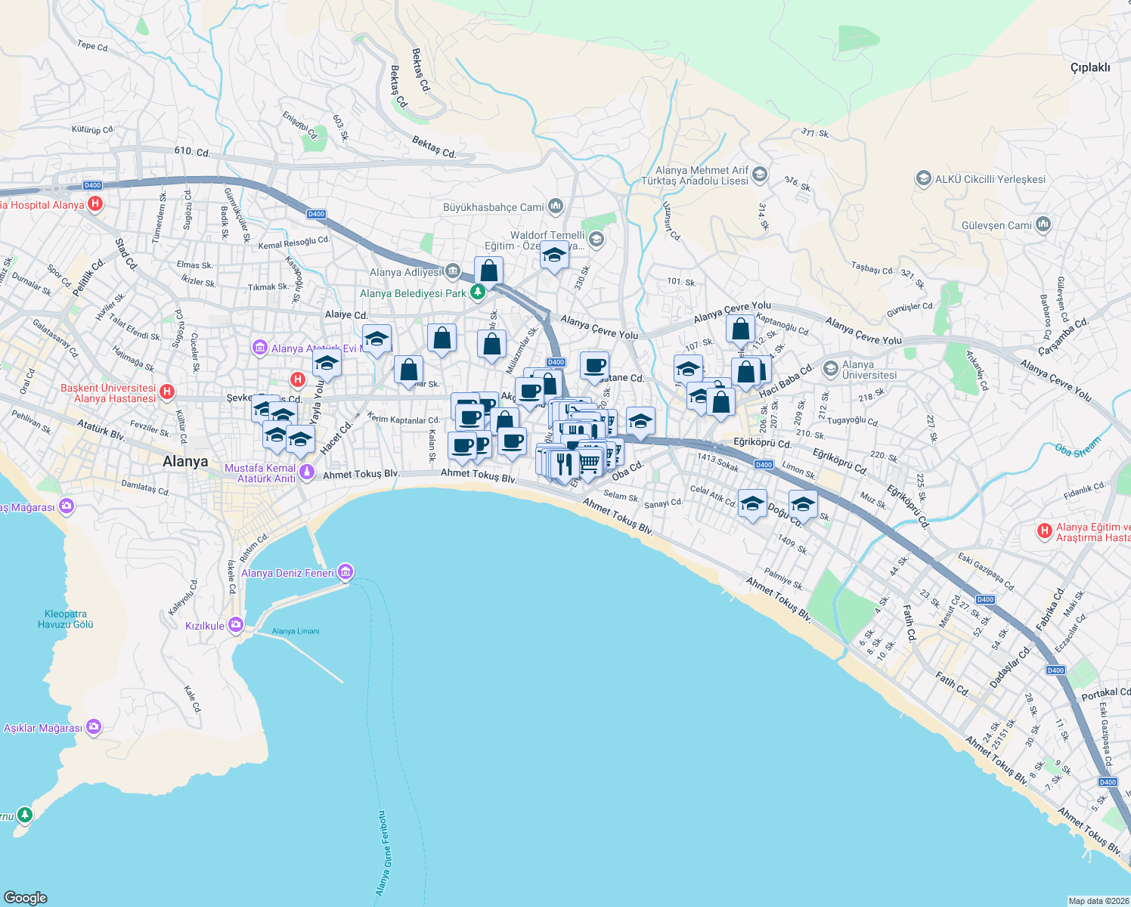Click the Waldorf Temelli Eğitim school icon
1131x907 pixels.
pos(596,240)
